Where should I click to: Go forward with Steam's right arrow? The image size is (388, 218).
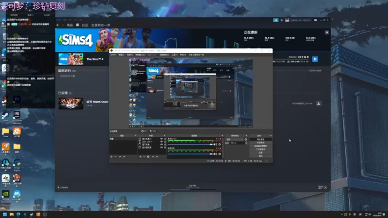tap(63, 25)
